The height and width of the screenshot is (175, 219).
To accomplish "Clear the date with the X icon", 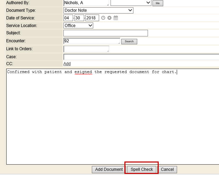I will coord(109,18).
